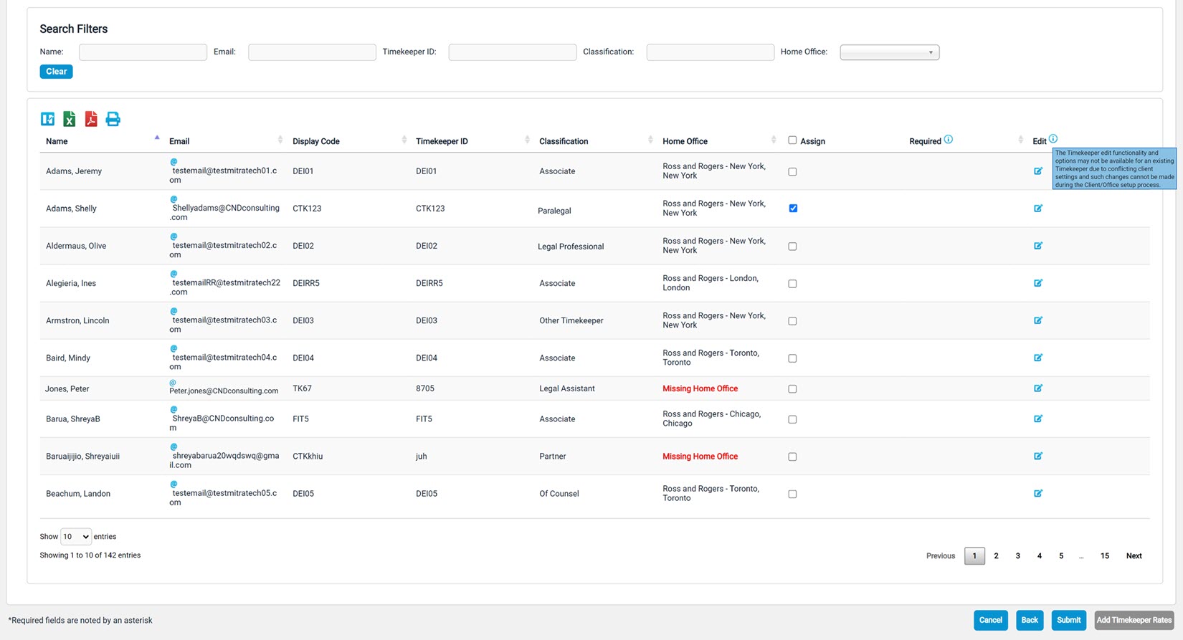Screen dimensions: 1183x640
Task: Toggle the Assign select-all header checkbox
Action: pyautogui.click(x=792, y=140)
